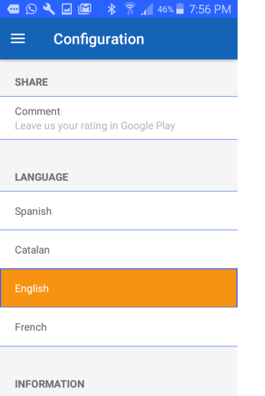Screen dimensions: 265x396
Task: Tap the wrench notification icon
Action: click(x=49, y=9)
